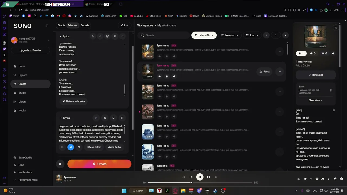Toggle repeat in the player bar
This screenshot has height=195, width=347.
pos(216,177)
